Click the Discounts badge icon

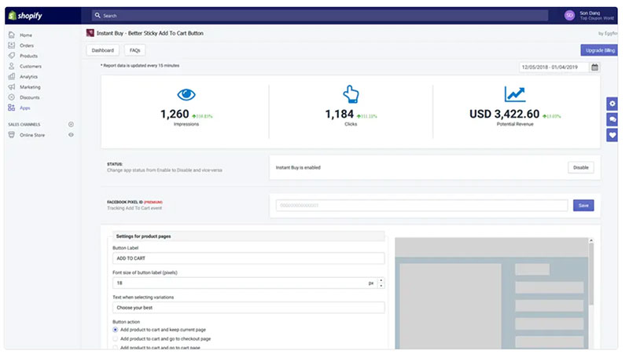coord(12,97)
